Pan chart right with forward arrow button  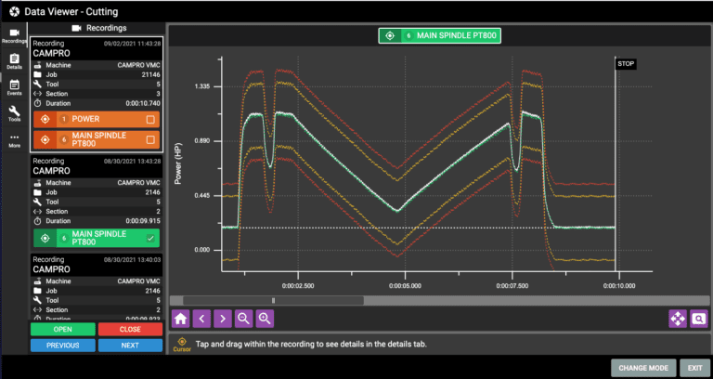tap(223, 319)
